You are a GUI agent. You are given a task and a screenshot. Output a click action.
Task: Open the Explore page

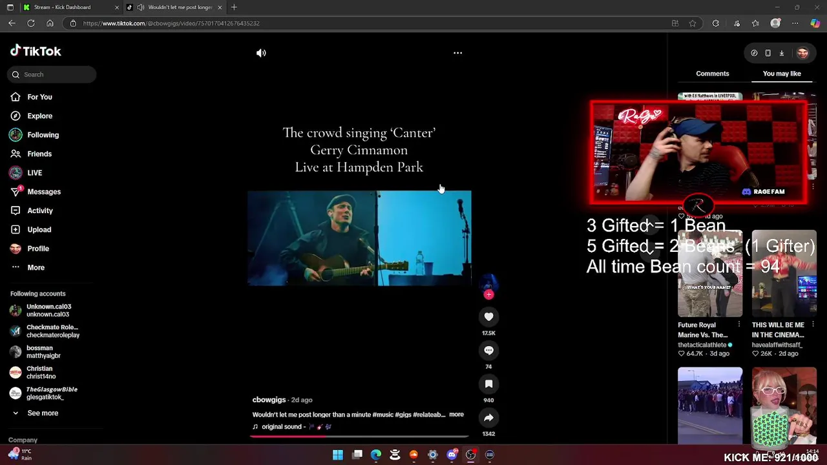(x=40, y=116)
